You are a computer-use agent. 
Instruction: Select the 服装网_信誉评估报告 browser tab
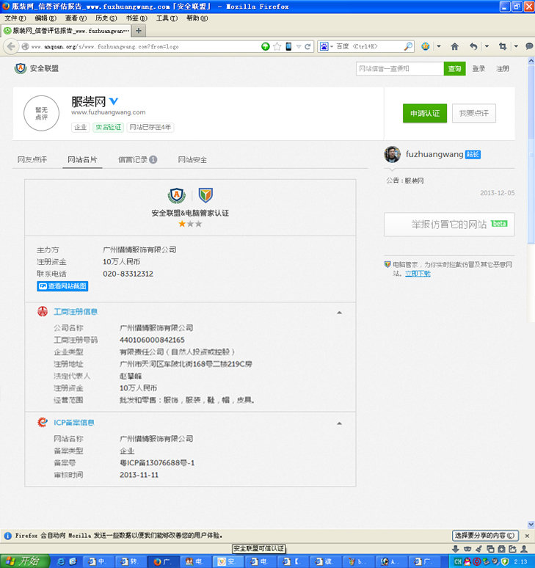[66, 31]
